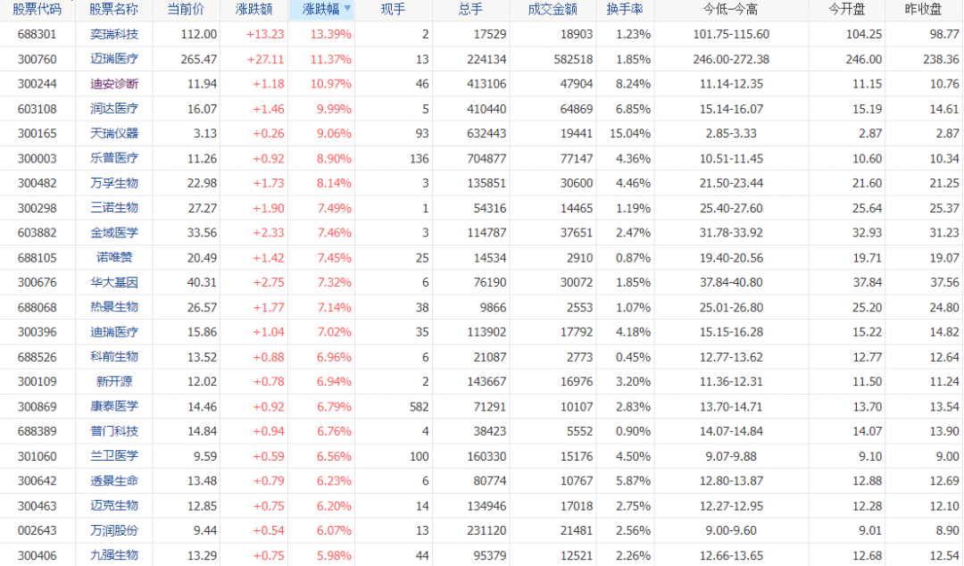Select the 天瑞仪器 stock link
This screenshot has width=964, height=566.
tap(113, 133)
